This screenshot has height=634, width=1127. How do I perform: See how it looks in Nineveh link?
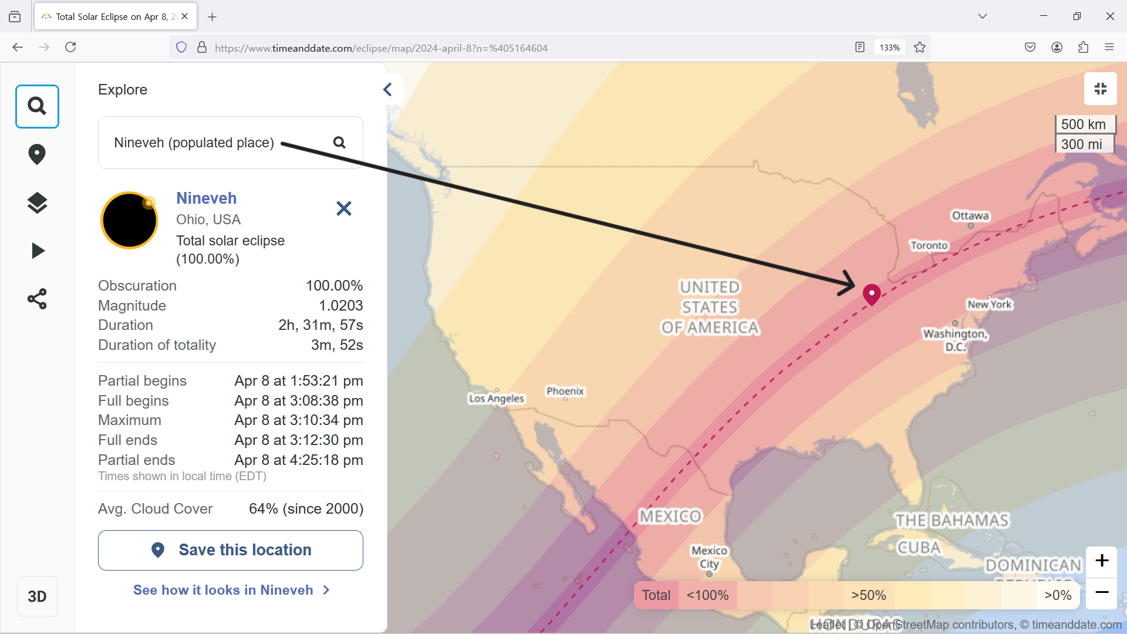click(231, 590)
